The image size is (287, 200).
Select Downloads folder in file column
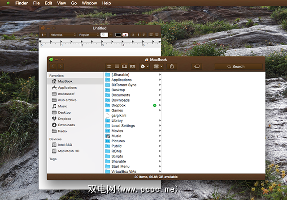[x=133, y=100]
